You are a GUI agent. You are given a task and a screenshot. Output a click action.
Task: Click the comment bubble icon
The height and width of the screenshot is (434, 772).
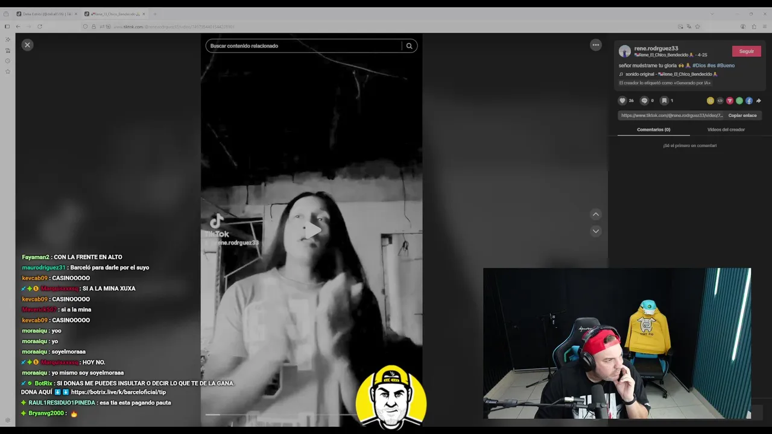pos(644,101)
